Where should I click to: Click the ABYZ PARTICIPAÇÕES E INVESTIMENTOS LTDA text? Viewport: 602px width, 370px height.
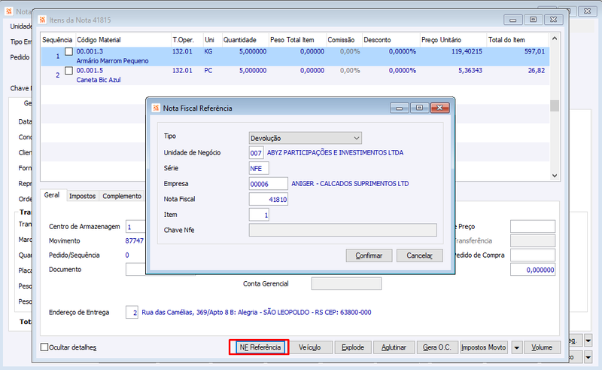click(335, 153)
